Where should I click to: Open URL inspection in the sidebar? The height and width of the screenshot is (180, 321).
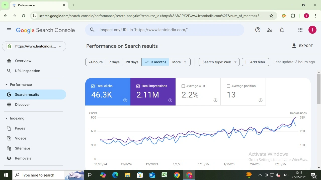pos(33,71)
